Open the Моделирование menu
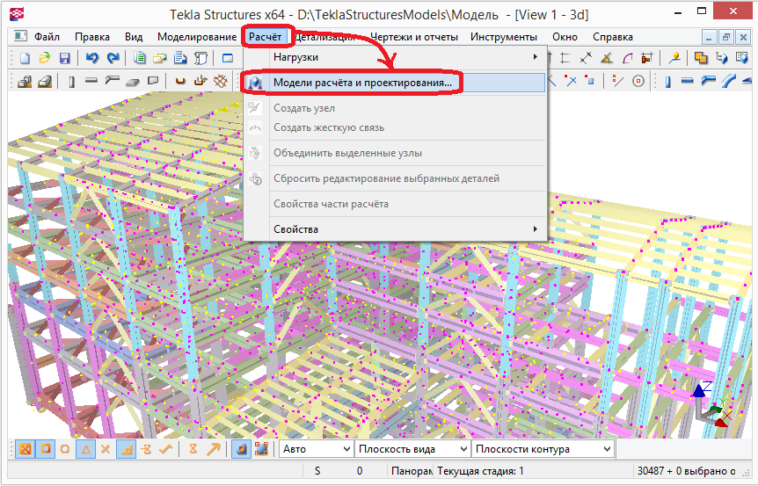Viewport: 758px width, 486px height. click(197, 37)
